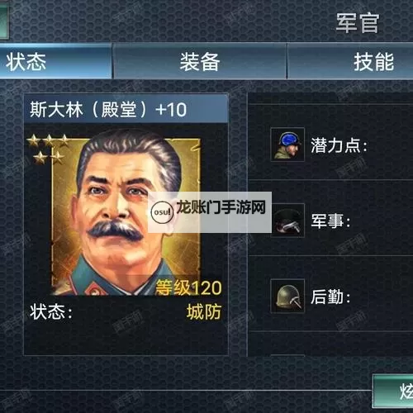This screenshot has width=413, height=413.
Task: Select the 后勤 attribute row
Action: [330, 294]
